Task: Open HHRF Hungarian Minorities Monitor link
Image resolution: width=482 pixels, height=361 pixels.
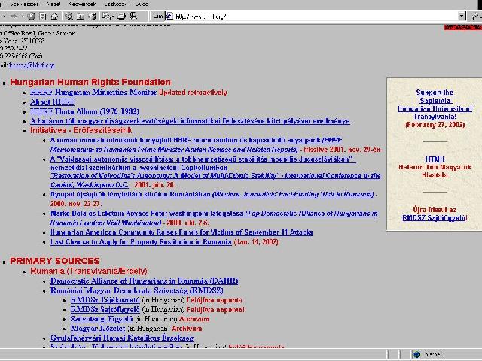Action: click(x=93, y=92)
